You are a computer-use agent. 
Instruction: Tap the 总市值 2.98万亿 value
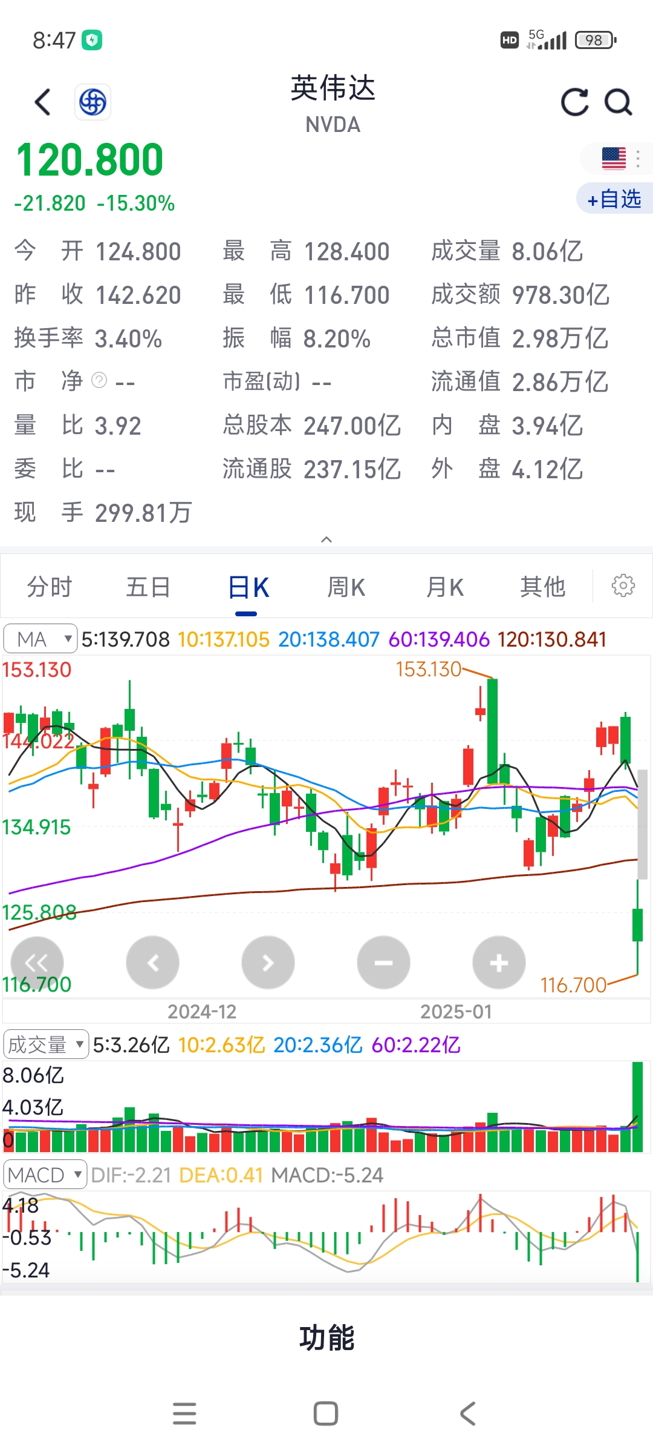pos(560,339)
